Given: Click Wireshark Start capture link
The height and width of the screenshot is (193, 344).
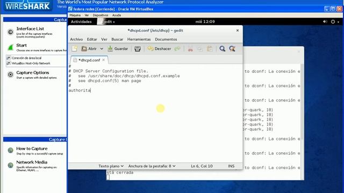Looking at the screenshot, I should tap(21, 45).
